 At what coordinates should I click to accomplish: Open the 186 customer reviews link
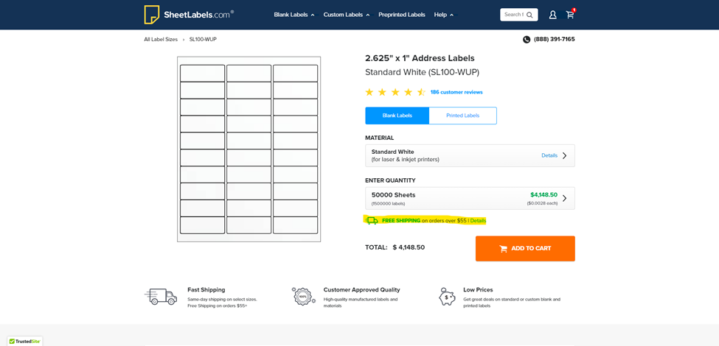[x=456, y=93]
